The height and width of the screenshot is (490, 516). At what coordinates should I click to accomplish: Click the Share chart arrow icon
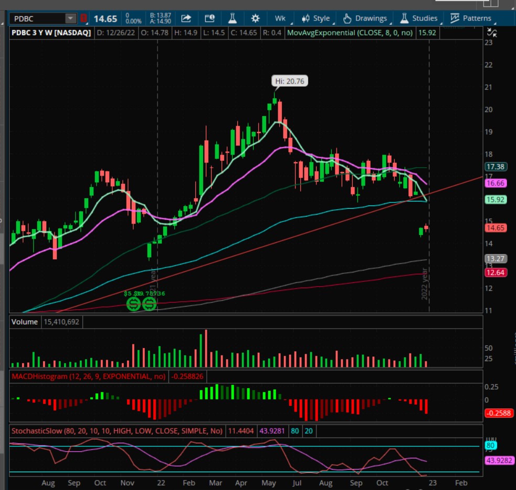pos(186,18)
